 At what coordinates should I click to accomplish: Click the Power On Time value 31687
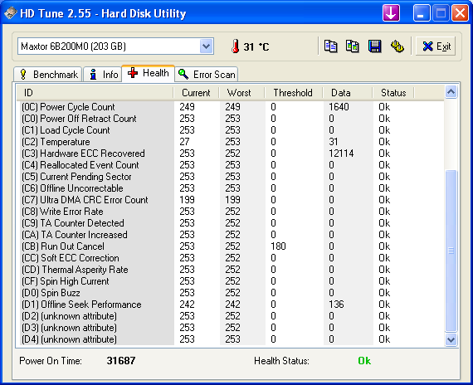(121, 361)
